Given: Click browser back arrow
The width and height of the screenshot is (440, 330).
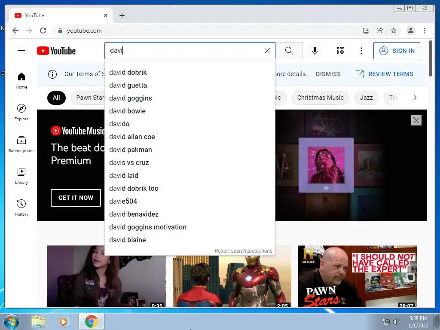Looking at the screenshot, I should tap(15, 31).
